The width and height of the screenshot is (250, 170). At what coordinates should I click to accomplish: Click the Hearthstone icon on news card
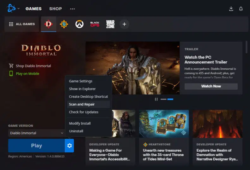tap(145, 144)
